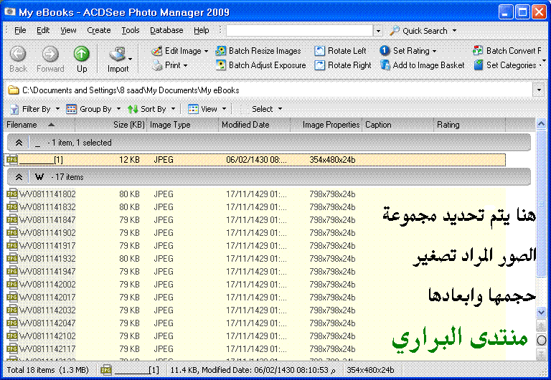Image resolution: width=551 pixels, height=380 pixels.
Task: Click Rotate Right
Action: [x=343, y=65]
